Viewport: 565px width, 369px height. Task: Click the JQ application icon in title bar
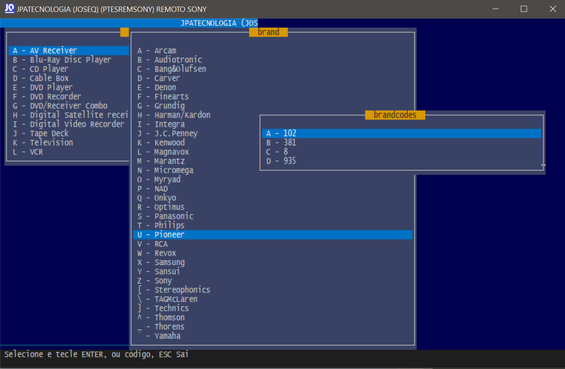(x=9, y=9)
